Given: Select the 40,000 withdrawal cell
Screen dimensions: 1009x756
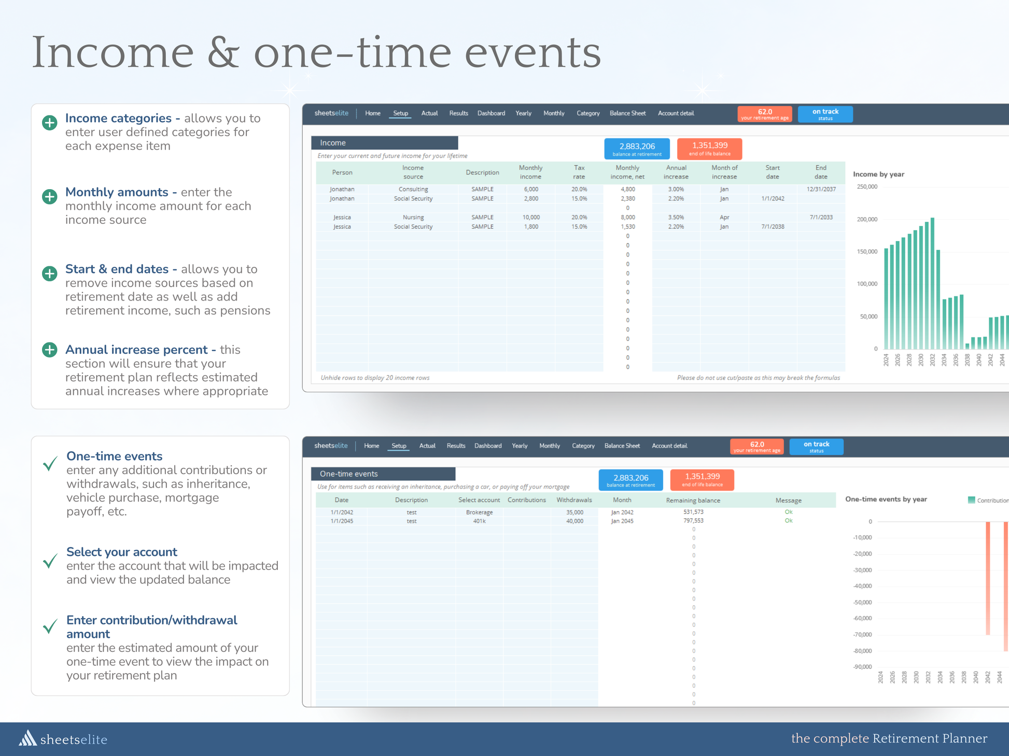Looking at the screenshot, I should 574,521.
